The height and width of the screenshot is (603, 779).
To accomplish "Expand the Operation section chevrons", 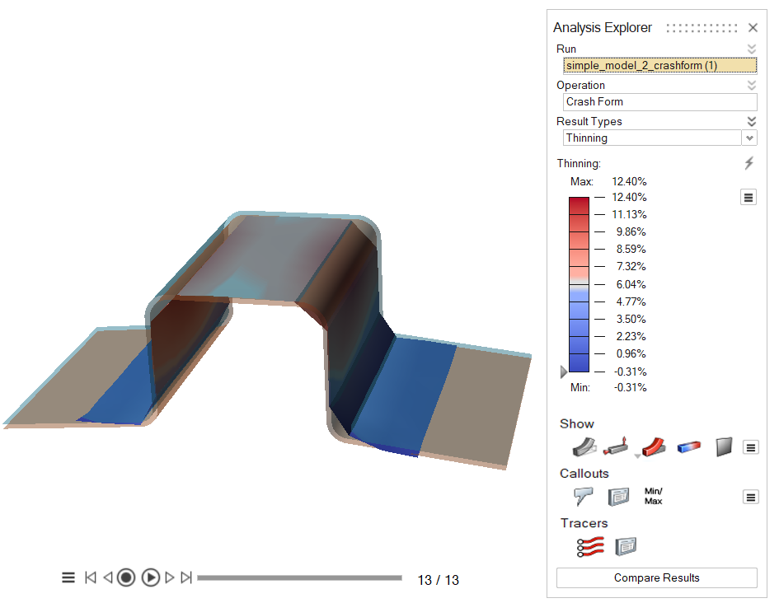I will (751, 85).
